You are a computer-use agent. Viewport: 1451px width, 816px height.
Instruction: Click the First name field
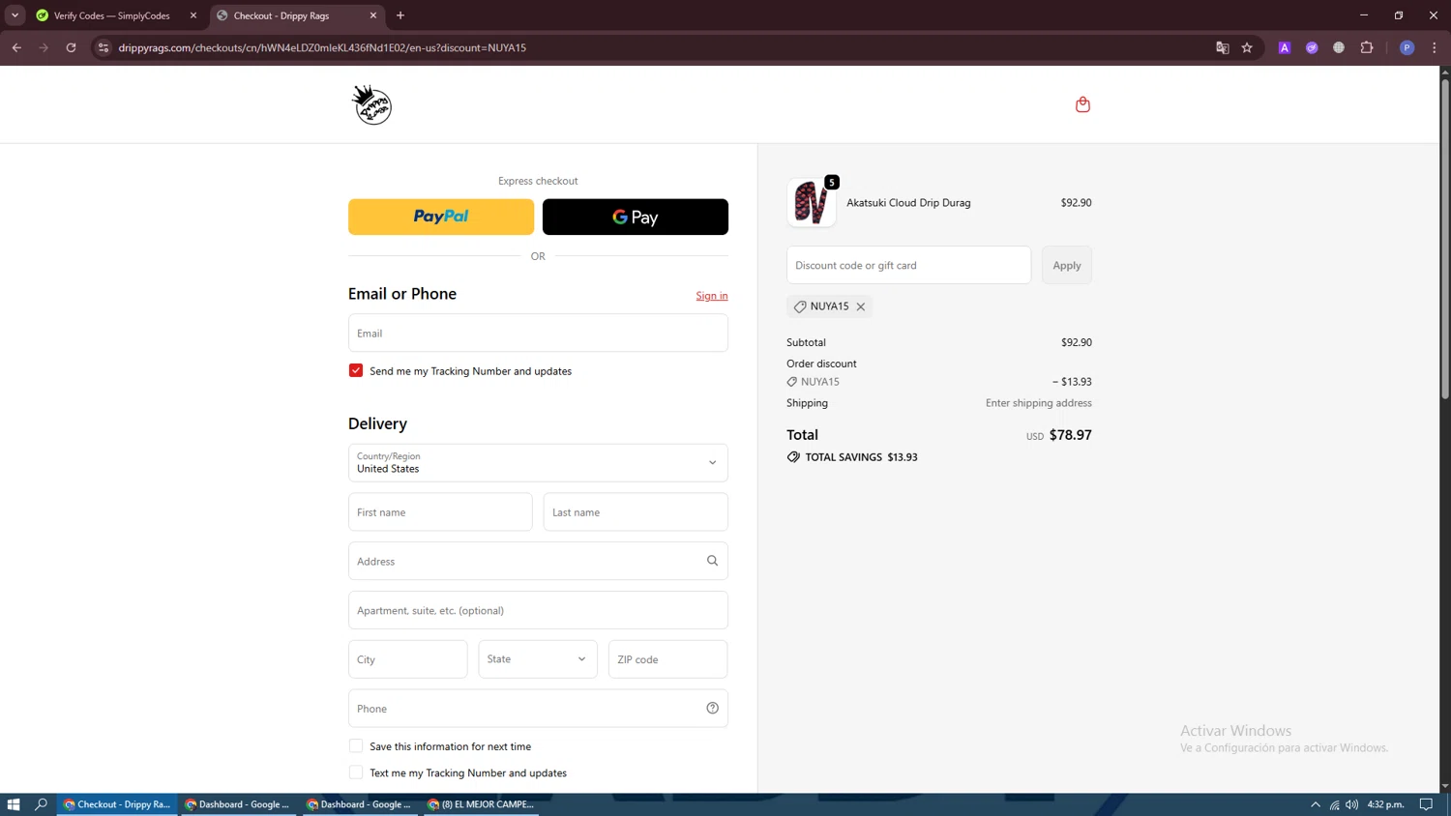440,512
